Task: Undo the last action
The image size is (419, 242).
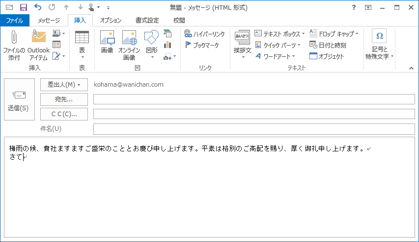Action: pos(38,7)
